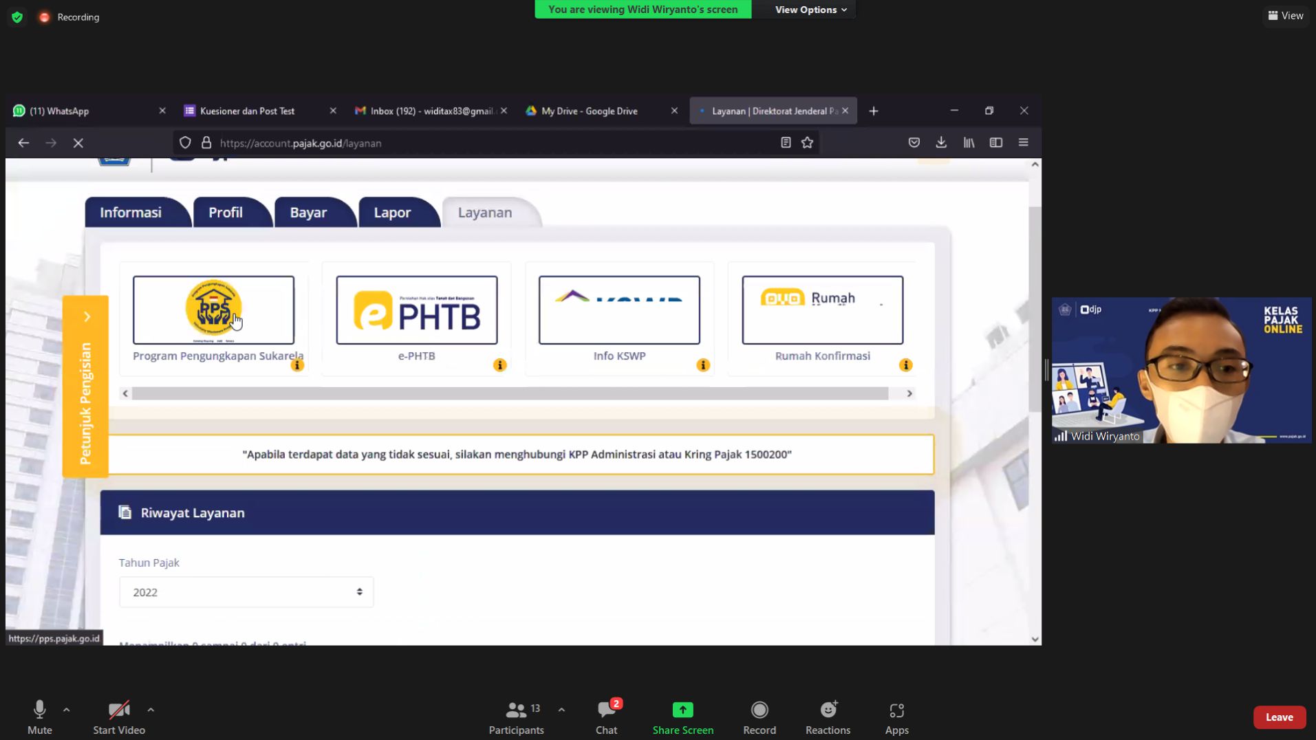
Task: Open Firefox downloads icon
Action: click(940, 143)
